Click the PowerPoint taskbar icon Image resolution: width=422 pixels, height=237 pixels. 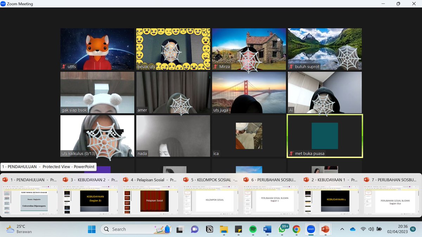point(325,229)
